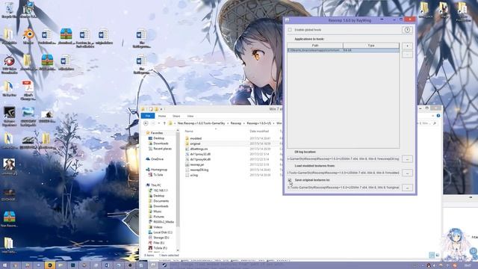Sort files by Name column
Viewport: 478px width, 269px height.
pyautogui.click(x=189, y=132)
